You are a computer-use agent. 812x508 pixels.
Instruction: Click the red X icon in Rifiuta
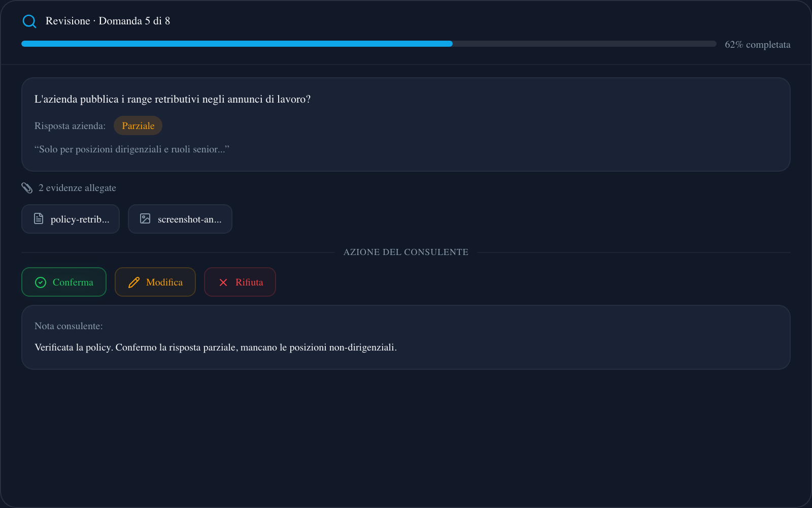pyautogui.click(x=223, y=282)
